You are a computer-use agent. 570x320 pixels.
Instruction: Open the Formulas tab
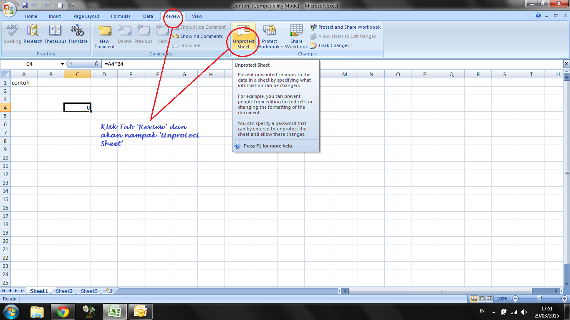[121, 16]
